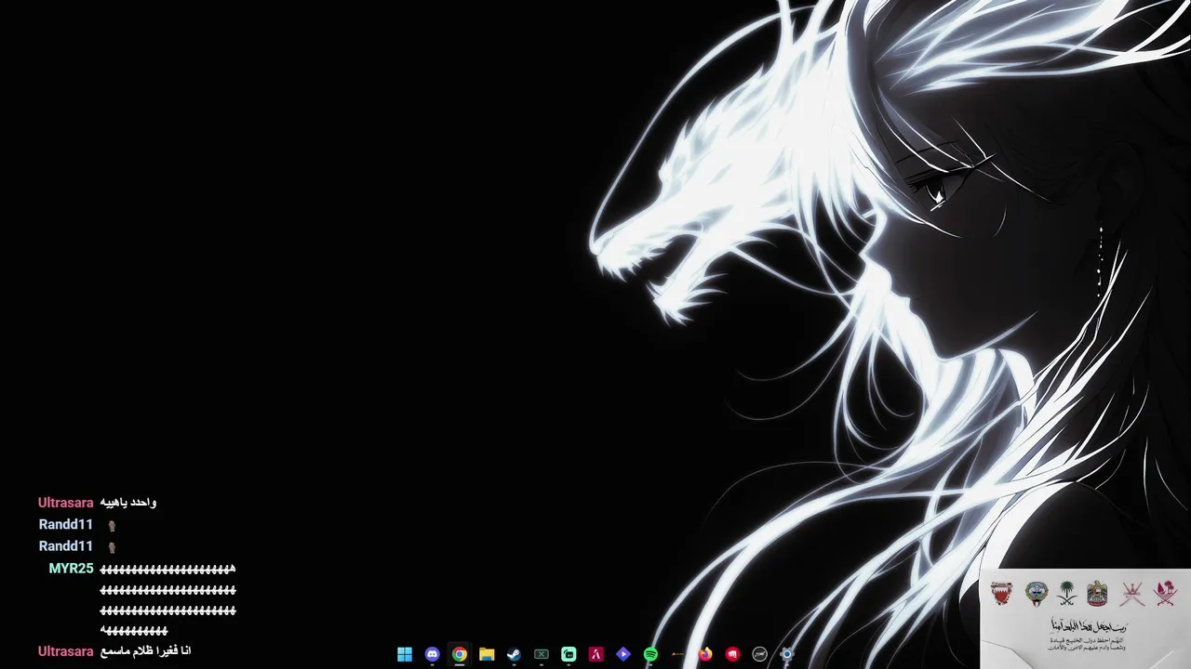Click MYR25 username in chat overlay
Screen dimensions: 1191x669
[71, 569]
